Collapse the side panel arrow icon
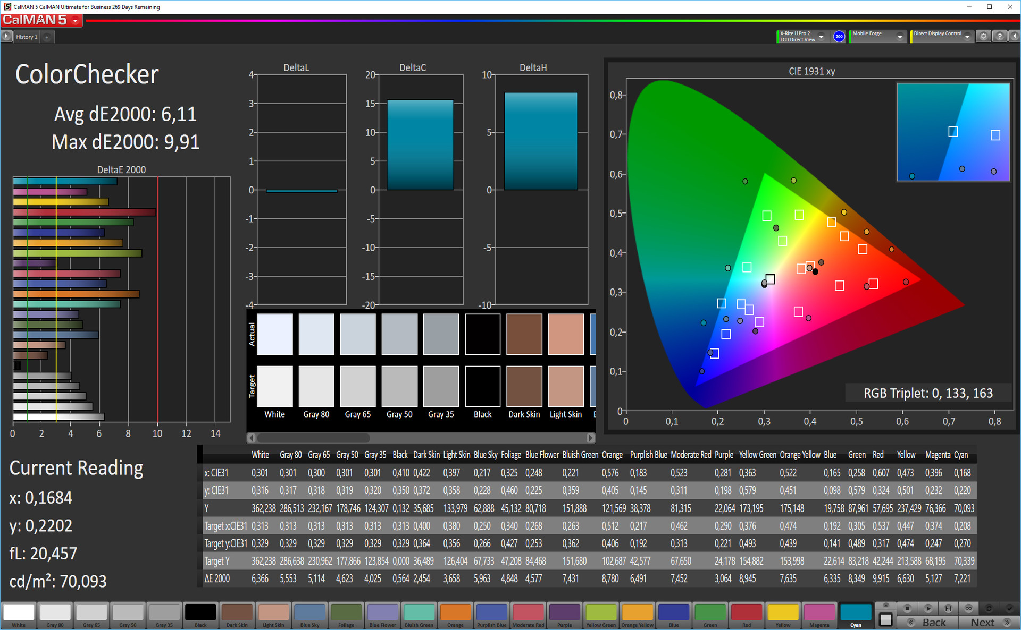 [x=1015, y=37]
